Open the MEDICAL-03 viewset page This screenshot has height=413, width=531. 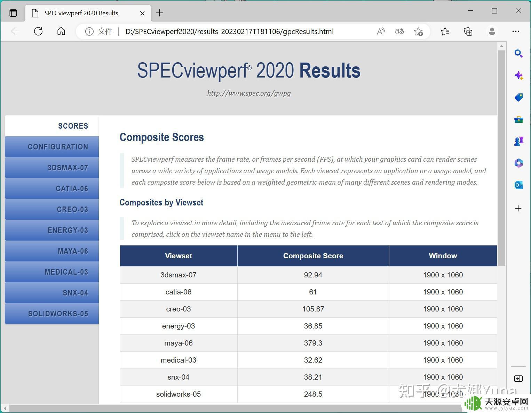click(52, 272)
